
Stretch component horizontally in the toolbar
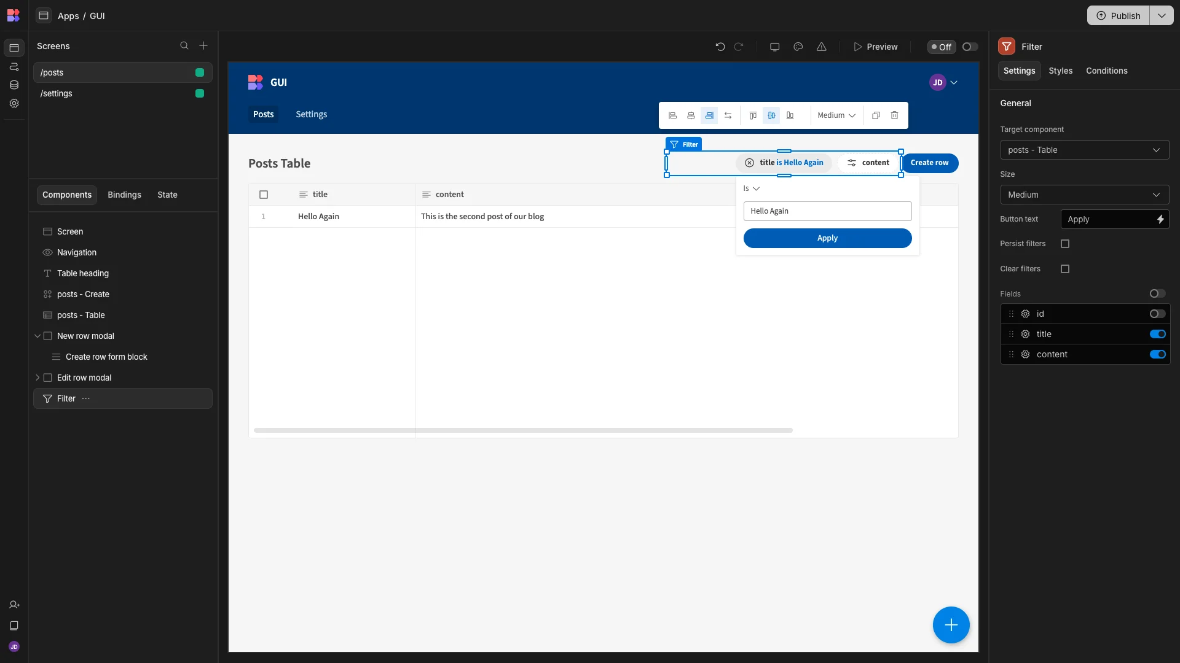coord(728,115)
